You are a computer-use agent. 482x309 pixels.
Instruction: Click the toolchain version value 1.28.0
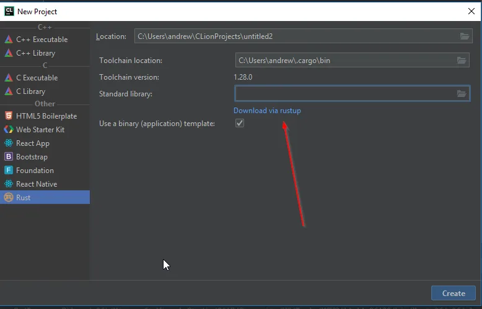(243, 77)
